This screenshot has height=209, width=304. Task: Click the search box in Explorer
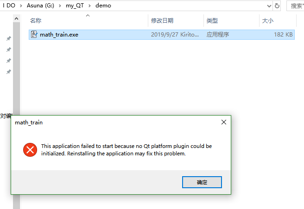coord(296,6)
